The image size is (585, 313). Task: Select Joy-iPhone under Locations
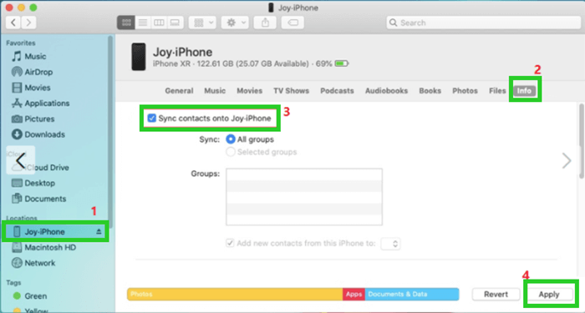pyautogui.click(x=55, y=232)
